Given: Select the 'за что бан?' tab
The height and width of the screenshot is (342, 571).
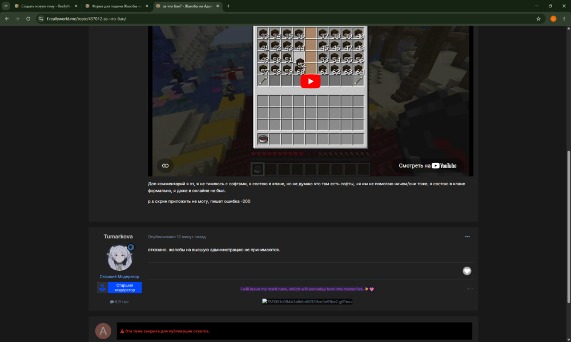Looking at the screenshot, I should coord(187,6).
